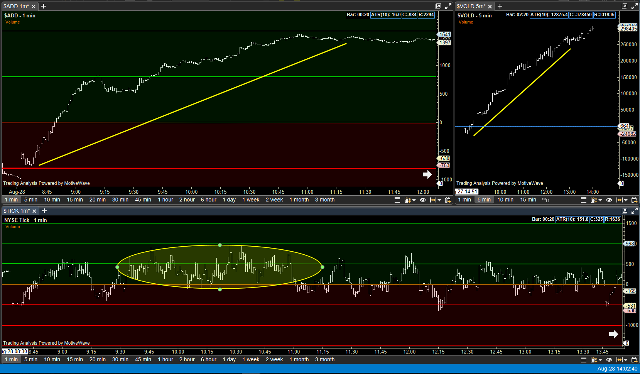Set $TICK chart to 30 min bars
The image size is (640, 374).
pyautogui.click(x=120, y=360)
